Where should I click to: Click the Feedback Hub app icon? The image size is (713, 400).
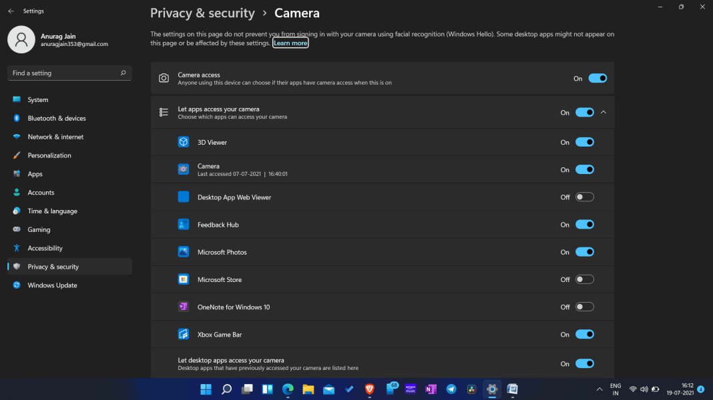pos(184,224)
